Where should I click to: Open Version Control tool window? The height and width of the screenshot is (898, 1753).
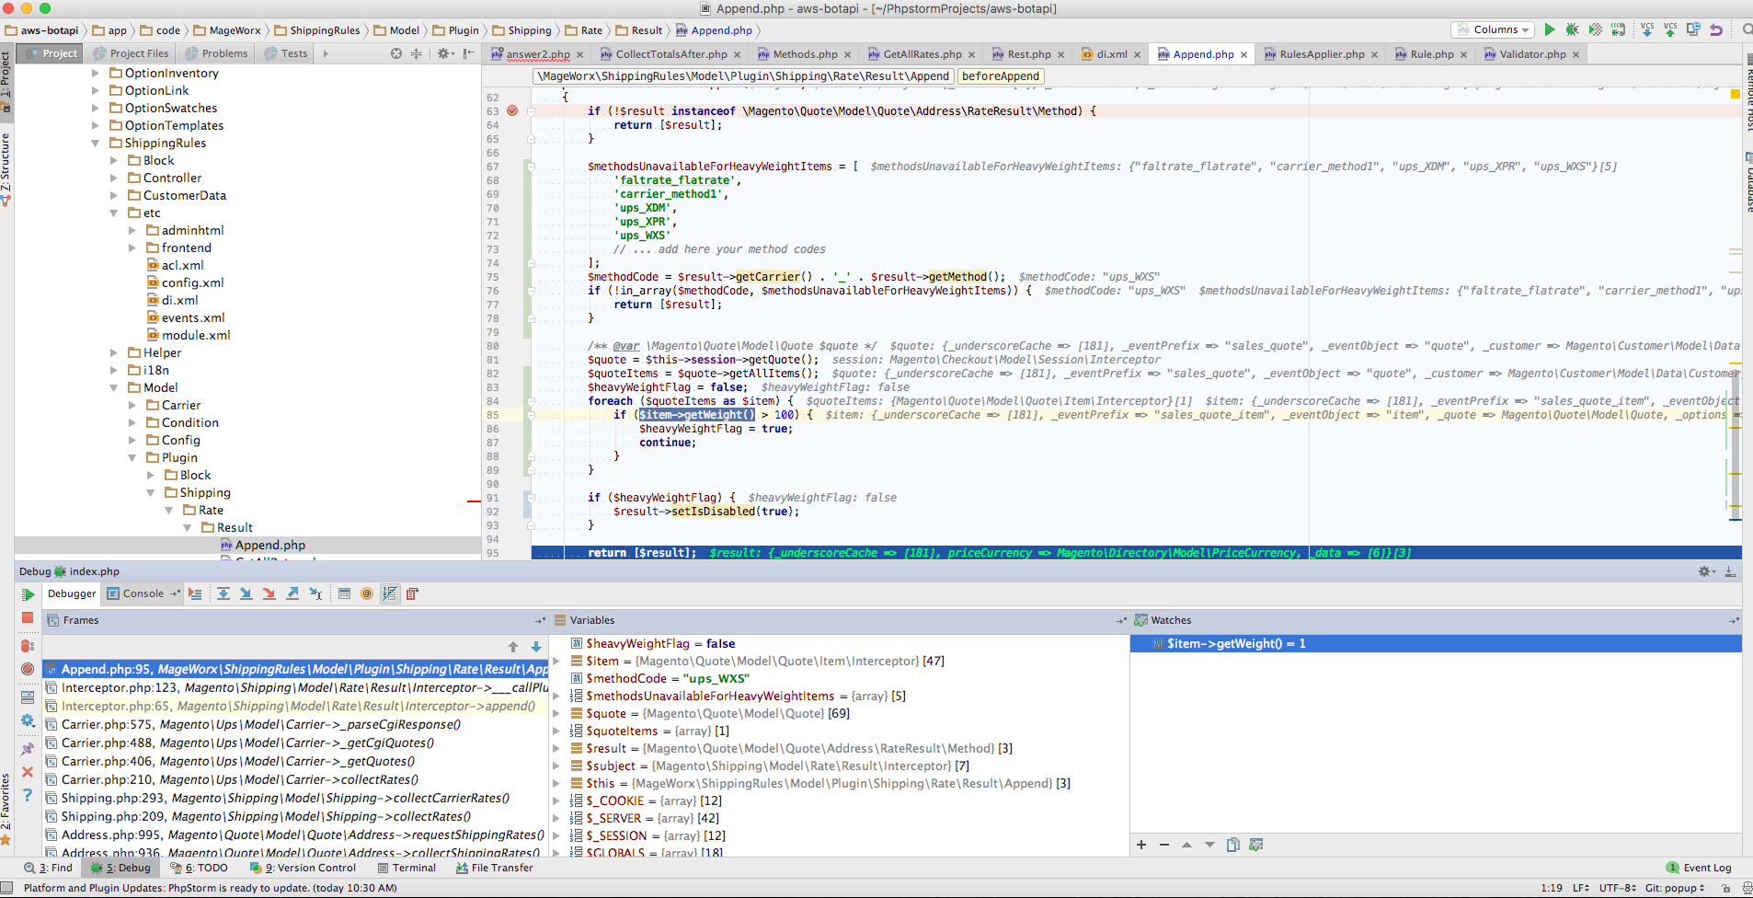point(303,868)
